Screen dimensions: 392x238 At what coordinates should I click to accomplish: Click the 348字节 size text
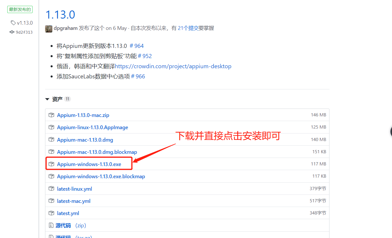click(x=318, y=213)
